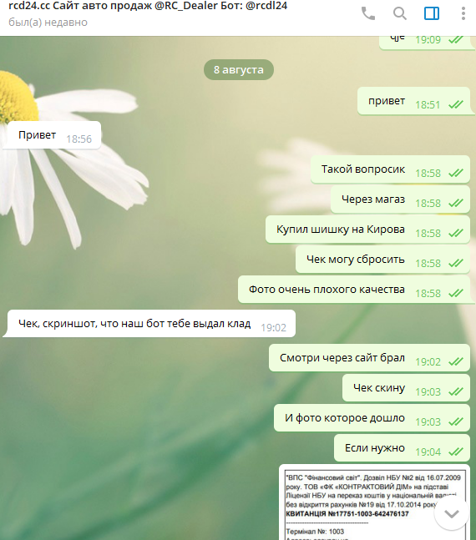The height and width of the screenshot is (540, 476).
Task: Click 'был(а) недавно' last seen status
Action: 48,23
